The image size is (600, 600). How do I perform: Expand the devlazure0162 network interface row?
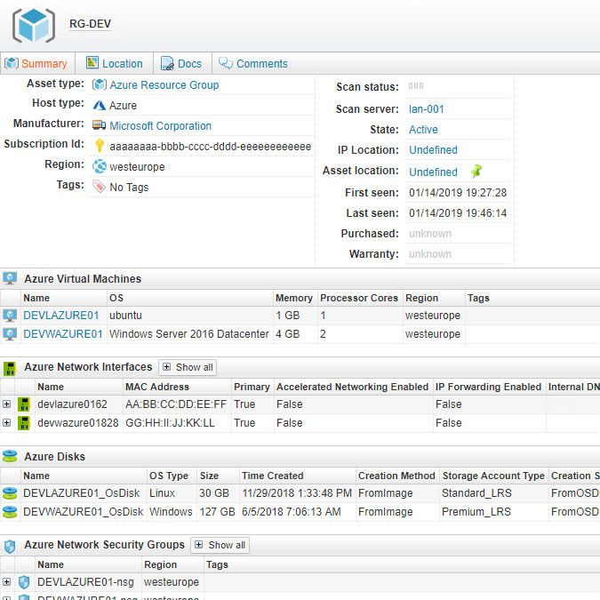click(x=7, y=404)
